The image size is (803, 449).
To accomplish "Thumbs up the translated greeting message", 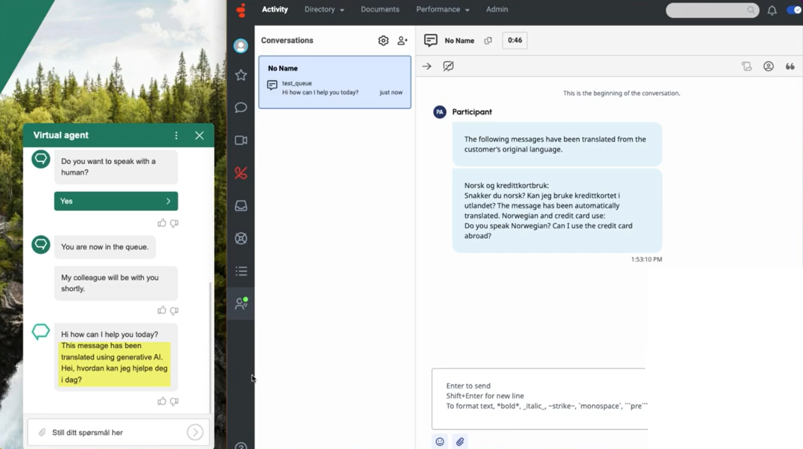I will point(162,402).
